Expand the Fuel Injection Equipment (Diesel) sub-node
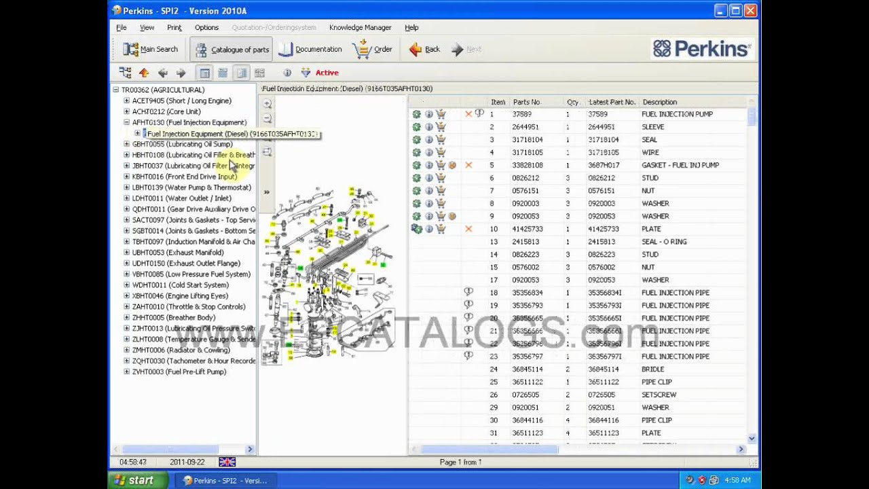Image resolution: width=869 pixels, height=489 pixels. [x=137, y=133]
